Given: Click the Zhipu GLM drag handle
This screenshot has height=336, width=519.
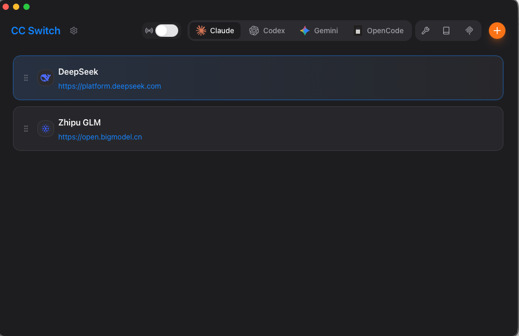Looking at the screenshot, I should click(x=26, y=129).
